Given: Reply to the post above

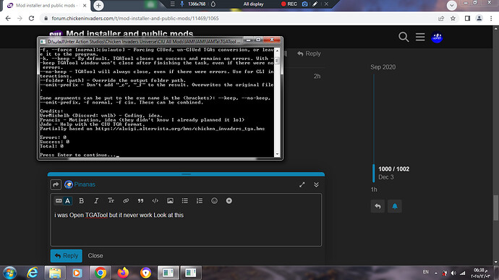Looking at the screenshot, I should pos(309,54).
